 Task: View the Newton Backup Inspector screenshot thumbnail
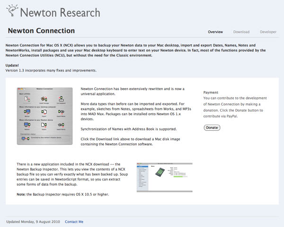[x=165, y=177]
